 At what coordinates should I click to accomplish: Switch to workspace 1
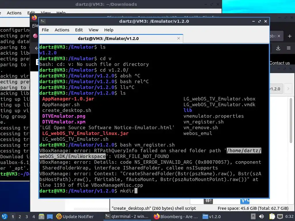(13, 217)
